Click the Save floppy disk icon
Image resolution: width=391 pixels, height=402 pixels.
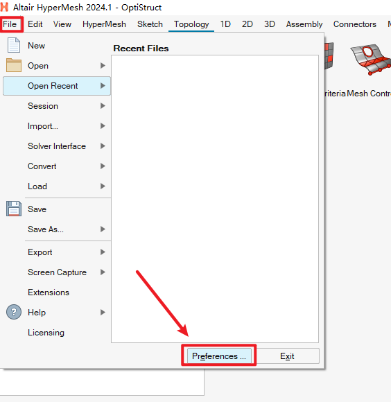[14, 209]
